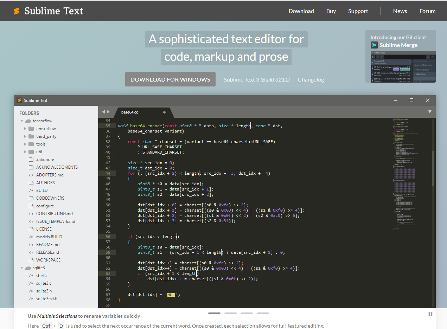
Task: Open RELEASE.md file
Action: coord(47,252)
